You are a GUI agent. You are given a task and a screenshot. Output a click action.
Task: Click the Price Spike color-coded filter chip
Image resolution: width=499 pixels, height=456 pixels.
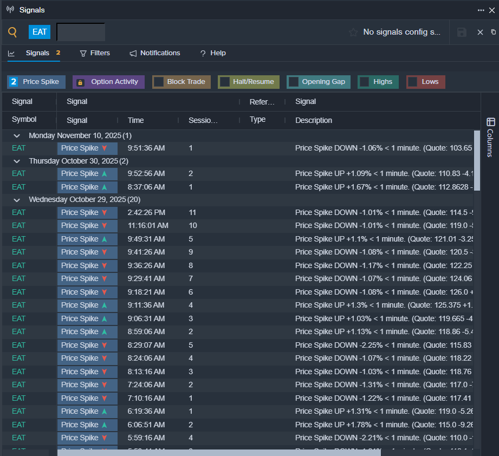click(x=36, y=82)
